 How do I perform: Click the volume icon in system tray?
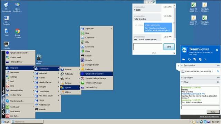point(201,122)
